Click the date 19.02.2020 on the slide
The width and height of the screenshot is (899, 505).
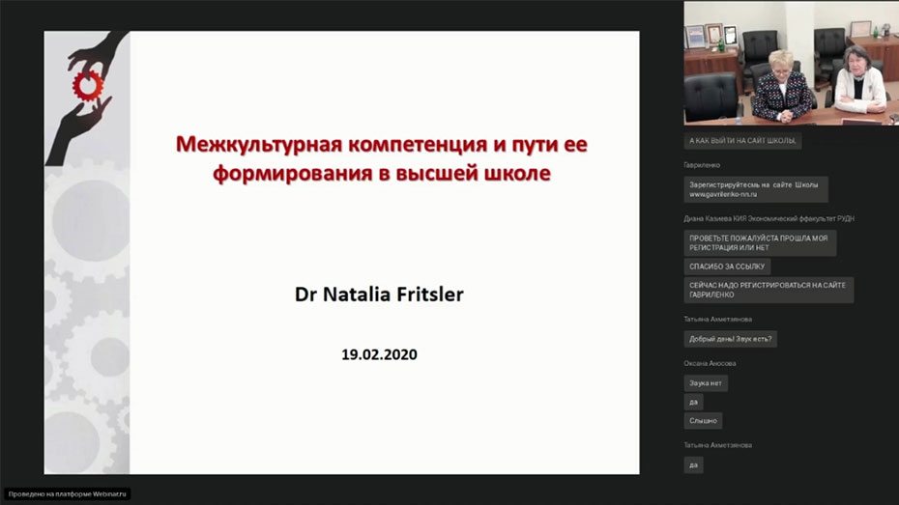(379, 354)
